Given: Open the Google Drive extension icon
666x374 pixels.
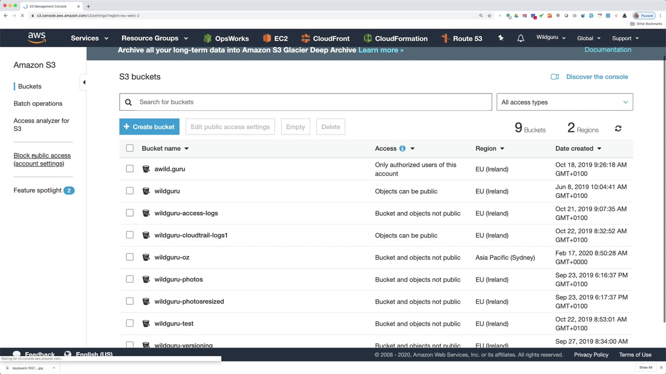Looking at the screenshot, I should [x=516, y=16].
